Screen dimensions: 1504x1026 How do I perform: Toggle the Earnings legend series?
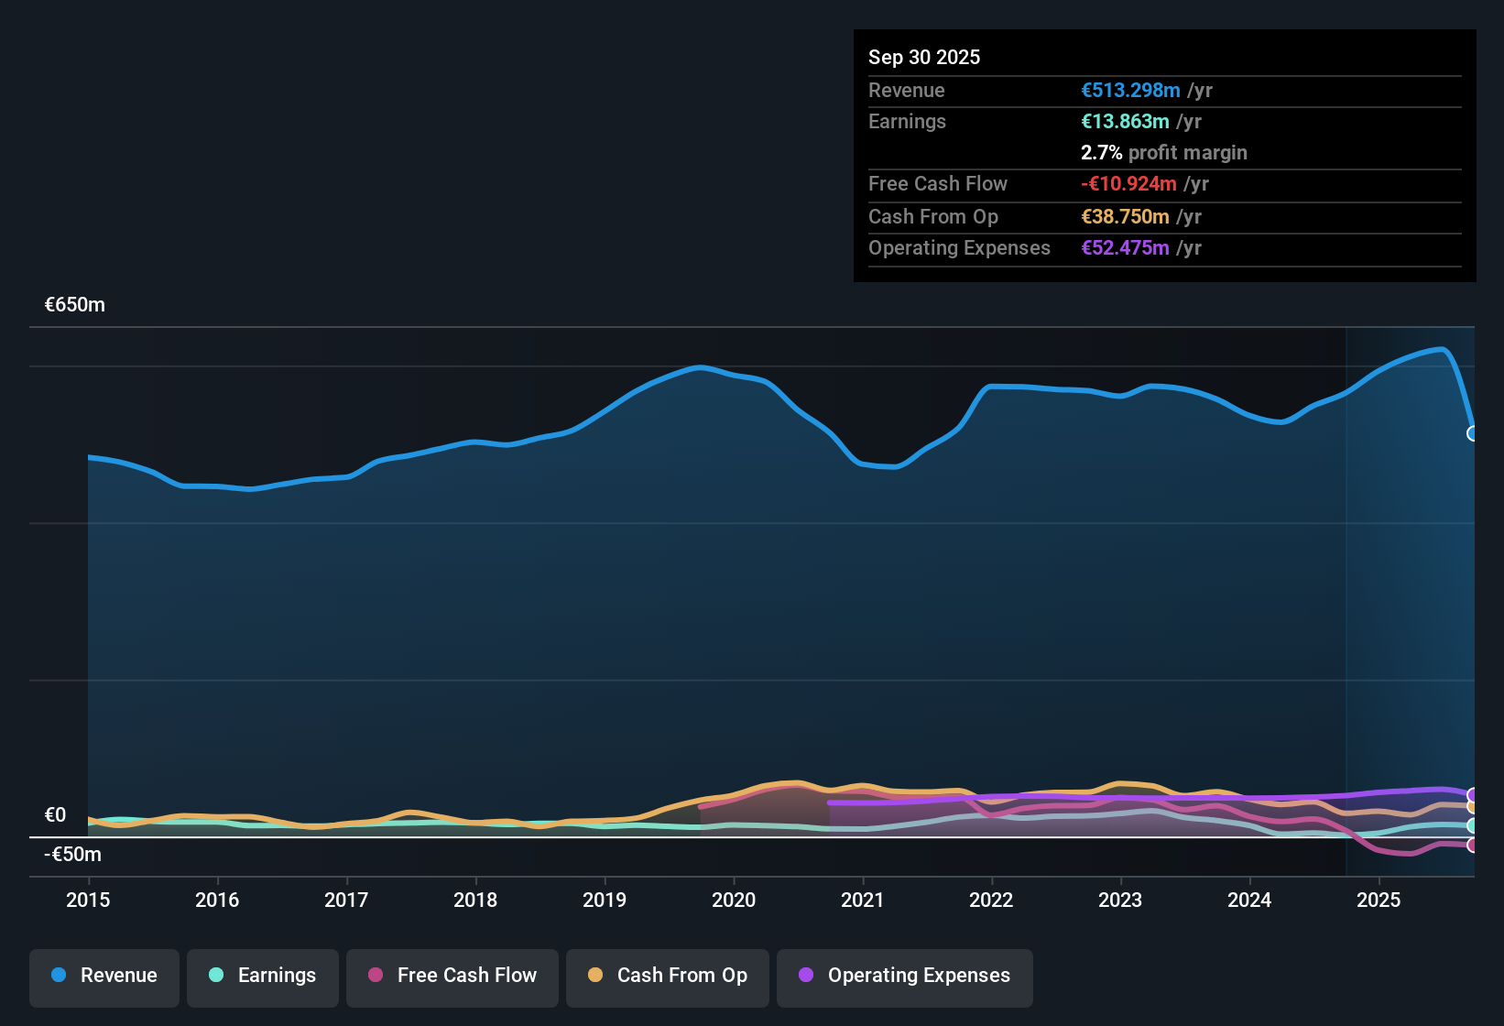point(263,976)
